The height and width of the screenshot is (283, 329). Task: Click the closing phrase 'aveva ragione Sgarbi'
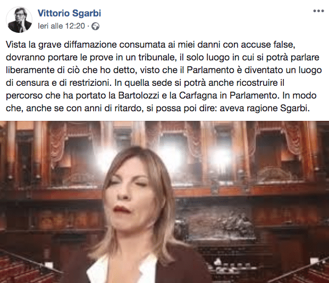coord(265,108)
